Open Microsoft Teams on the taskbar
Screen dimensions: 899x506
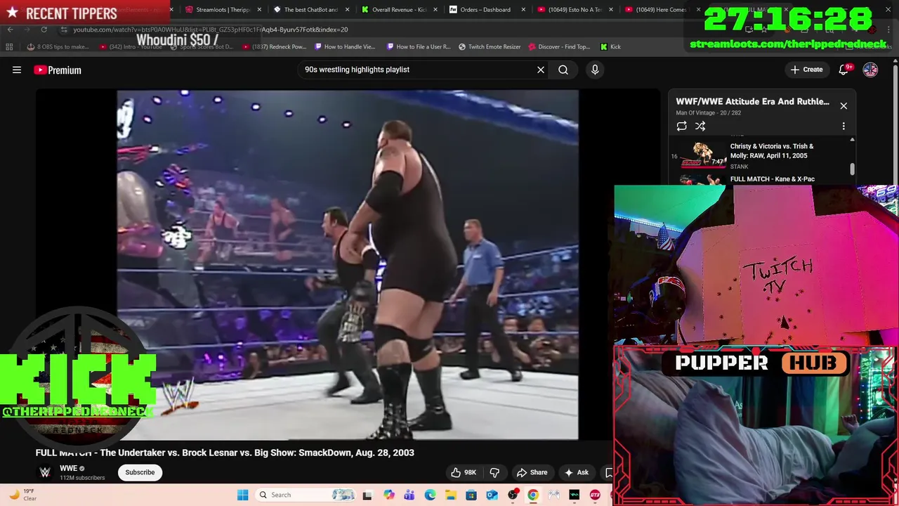(x=409, y=495)
